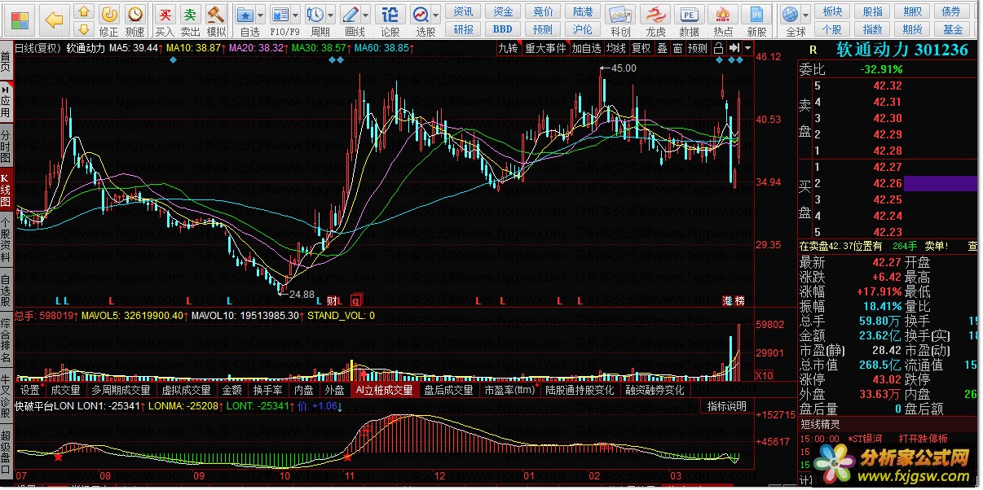Viewport: 983px width, 490px height.
Task: Click the BBD button
Action: click(503, 29)
